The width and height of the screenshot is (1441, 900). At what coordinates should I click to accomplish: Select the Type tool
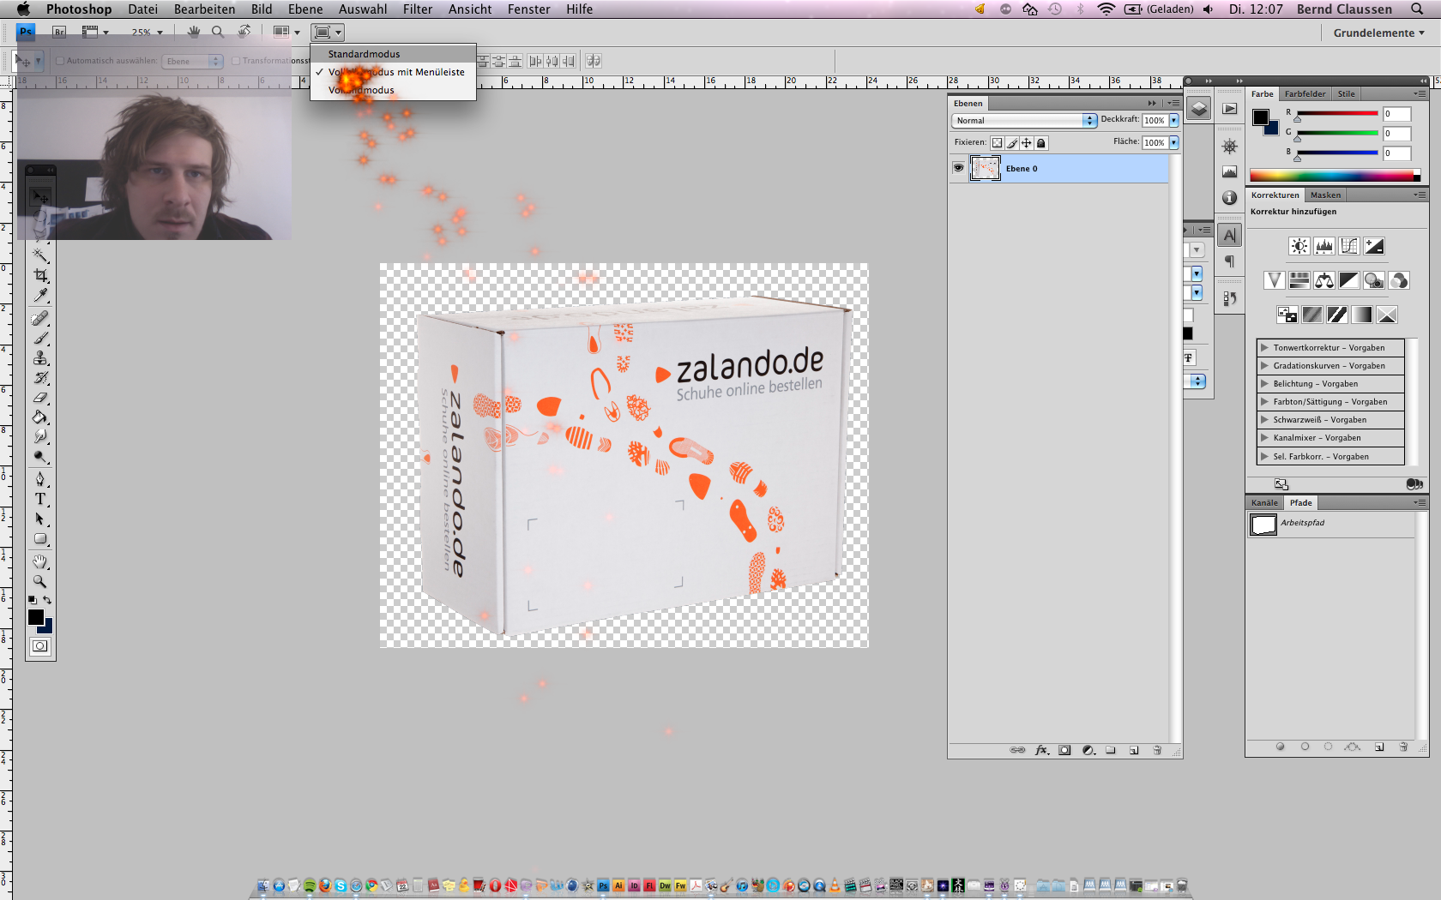40,499
